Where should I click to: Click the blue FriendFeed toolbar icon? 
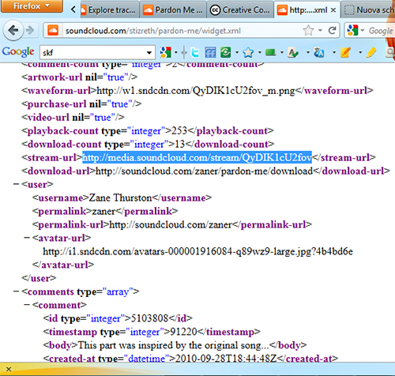[210, 52]
